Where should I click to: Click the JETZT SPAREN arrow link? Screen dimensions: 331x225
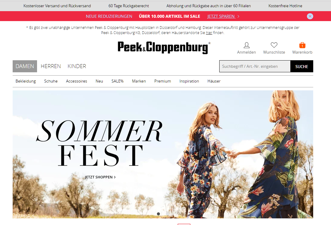coord(223,16)
